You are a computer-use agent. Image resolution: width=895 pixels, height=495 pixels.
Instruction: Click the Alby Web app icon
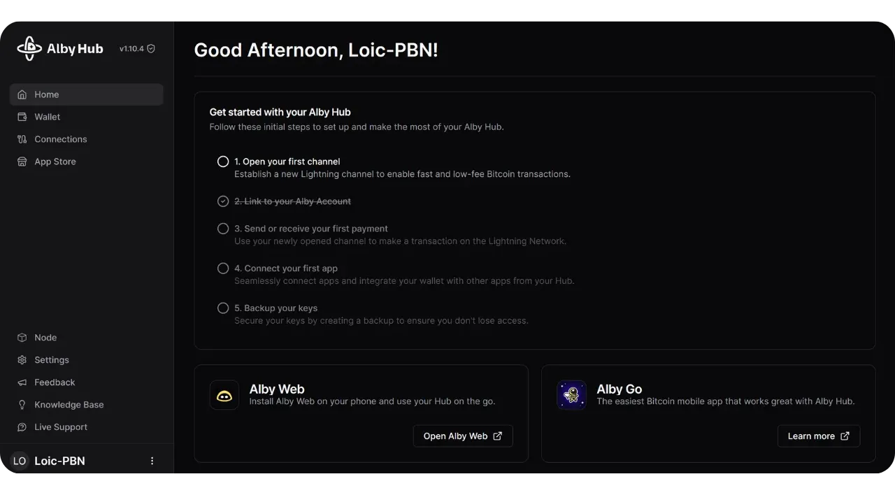click(224, 396)
